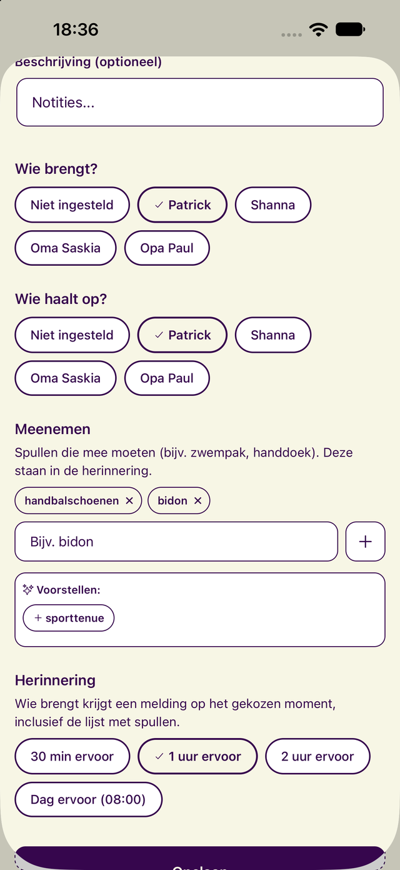The image size is (400, 870).
Task: Set Wie haalt op to Niet ingesteld
Action: click(x=72, y=335)
